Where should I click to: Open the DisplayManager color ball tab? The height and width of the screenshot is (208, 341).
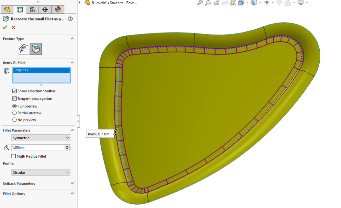coord(58,10)
